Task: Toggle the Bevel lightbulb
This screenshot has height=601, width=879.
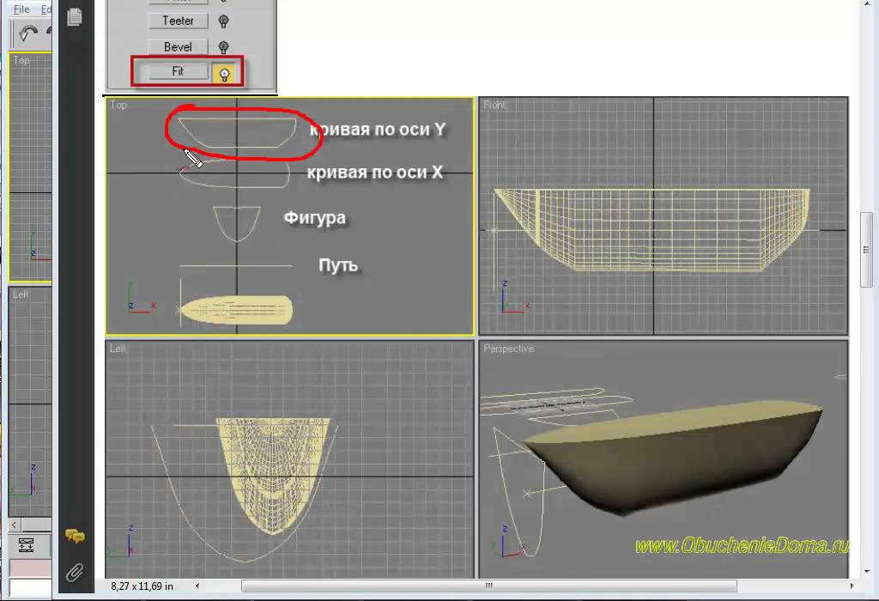Action: coord(223,48)
